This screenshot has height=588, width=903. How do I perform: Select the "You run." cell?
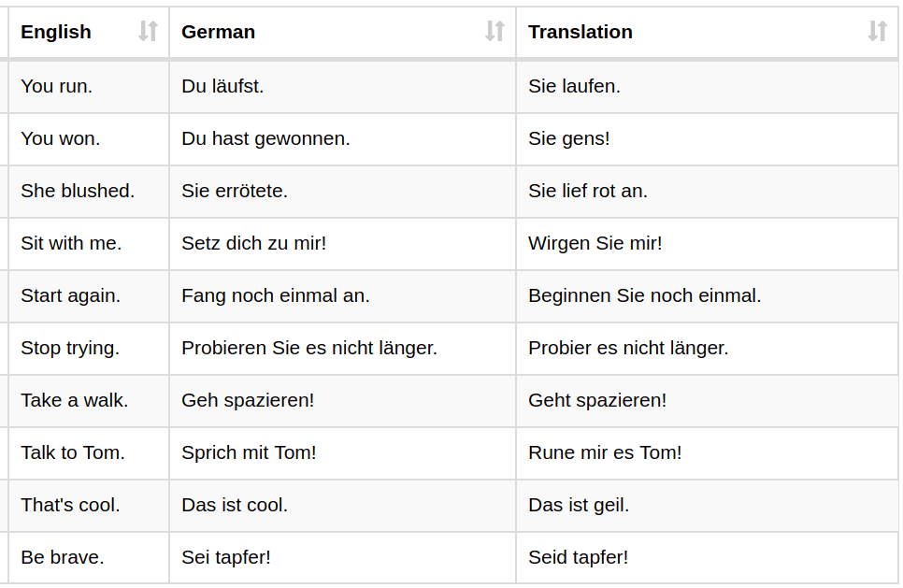(x=57, y=86)
